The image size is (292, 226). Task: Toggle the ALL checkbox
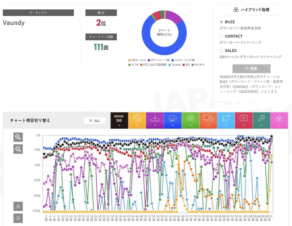click(90, 120)
